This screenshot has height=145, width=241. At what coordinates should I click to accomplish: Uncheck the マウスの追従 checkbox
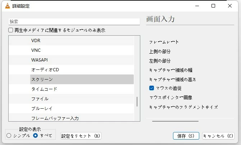pos(151,88)
